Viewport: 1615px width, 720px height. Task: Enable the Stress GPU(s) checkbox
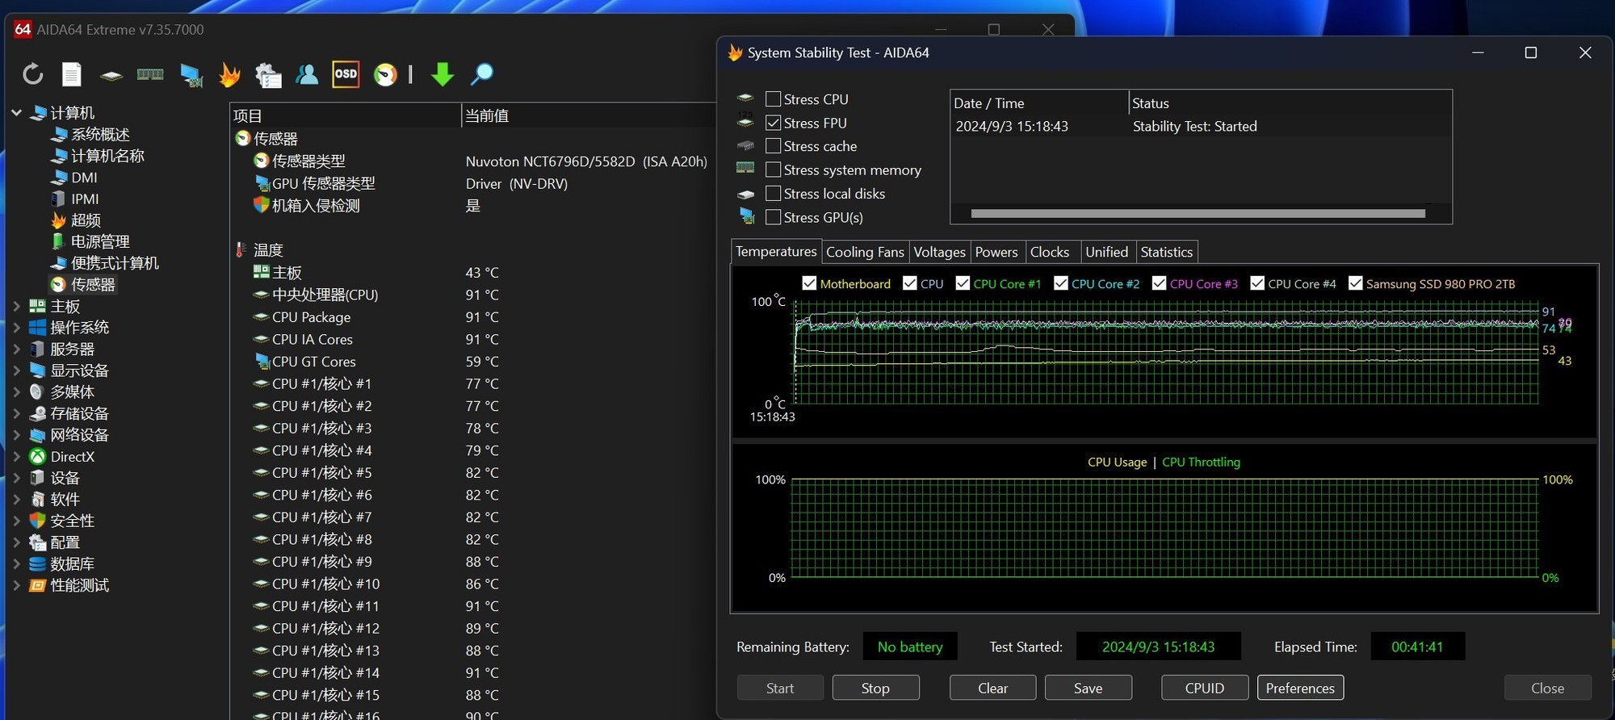(x=773, y=217)
